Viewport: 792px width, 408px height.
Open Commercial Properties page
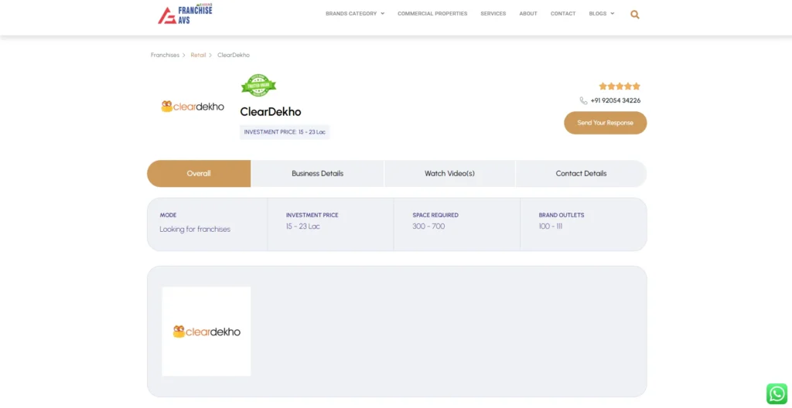coord(432,14)
